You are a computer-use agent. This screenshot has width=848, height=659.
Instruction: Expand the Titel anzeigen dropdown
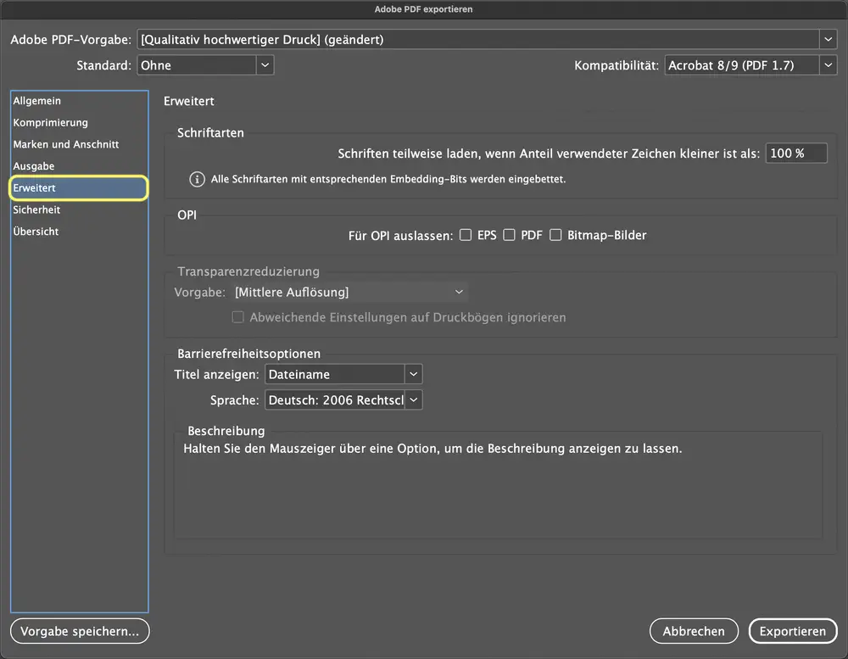(343, 374)
